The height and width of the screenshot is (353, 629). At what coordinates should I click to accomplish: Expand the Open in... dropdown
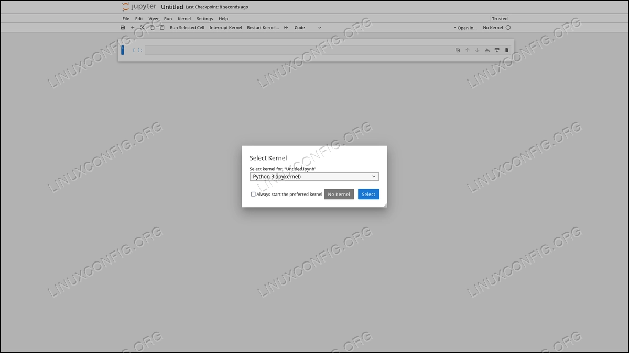(465, 28)
